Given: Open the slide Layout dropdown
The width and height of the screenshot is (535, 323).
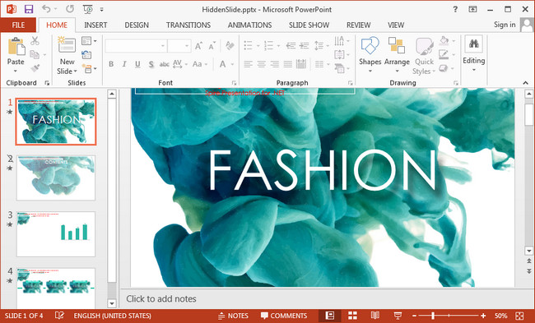Looking at the screenshot, I should pos(89,41).
